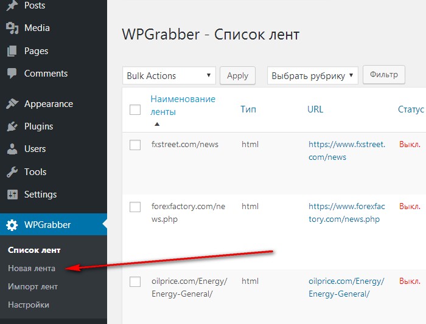Open Импорт лент submenu item
The width and height of the screenshot is (426, 324).
point(33,286)
